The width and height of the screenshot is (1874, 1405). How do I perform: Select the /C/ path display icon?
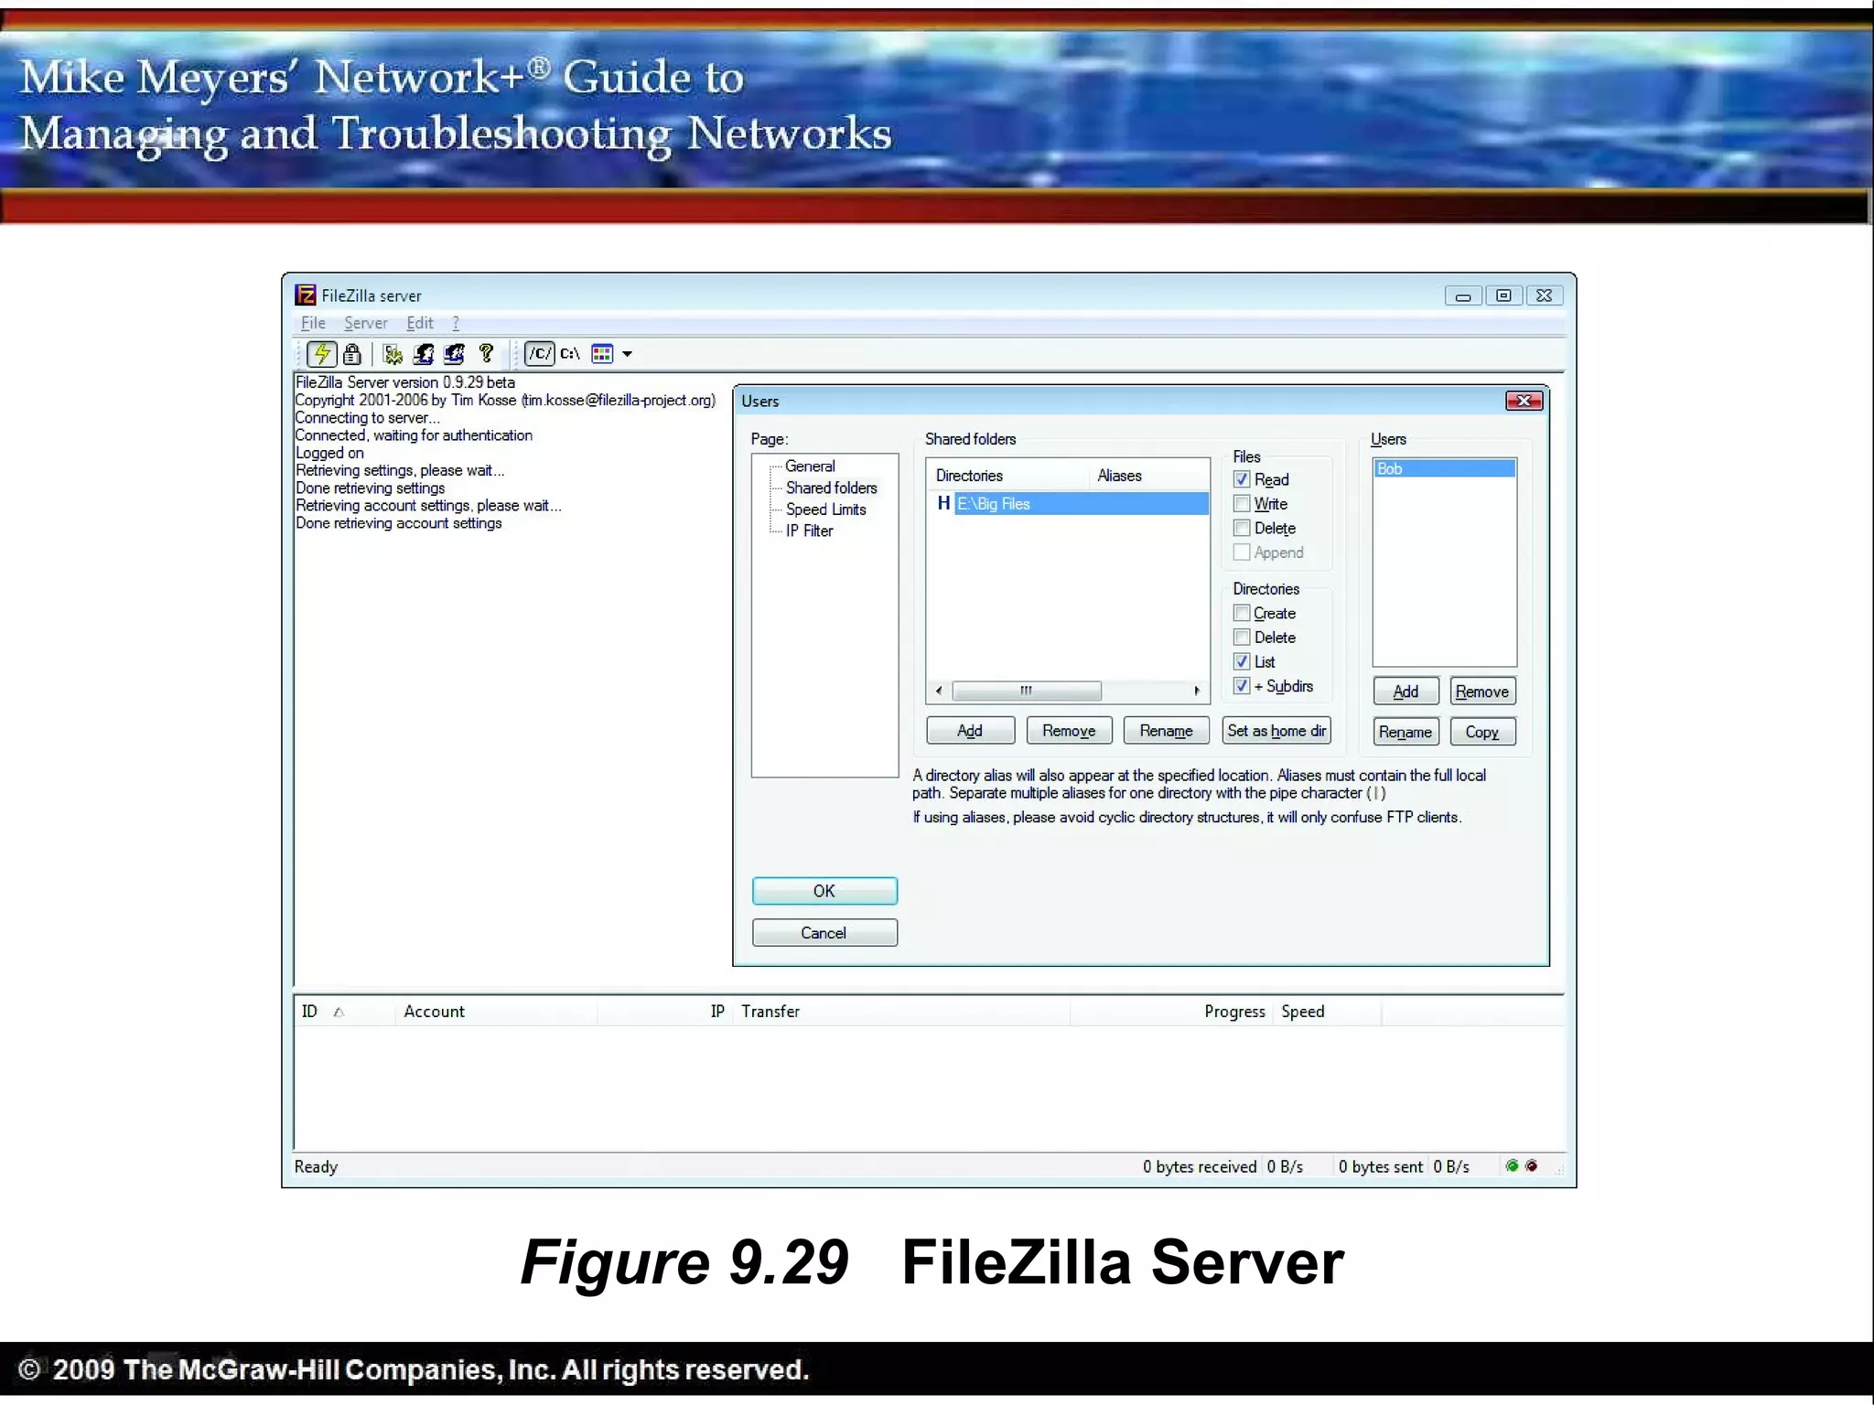point(540,353)
